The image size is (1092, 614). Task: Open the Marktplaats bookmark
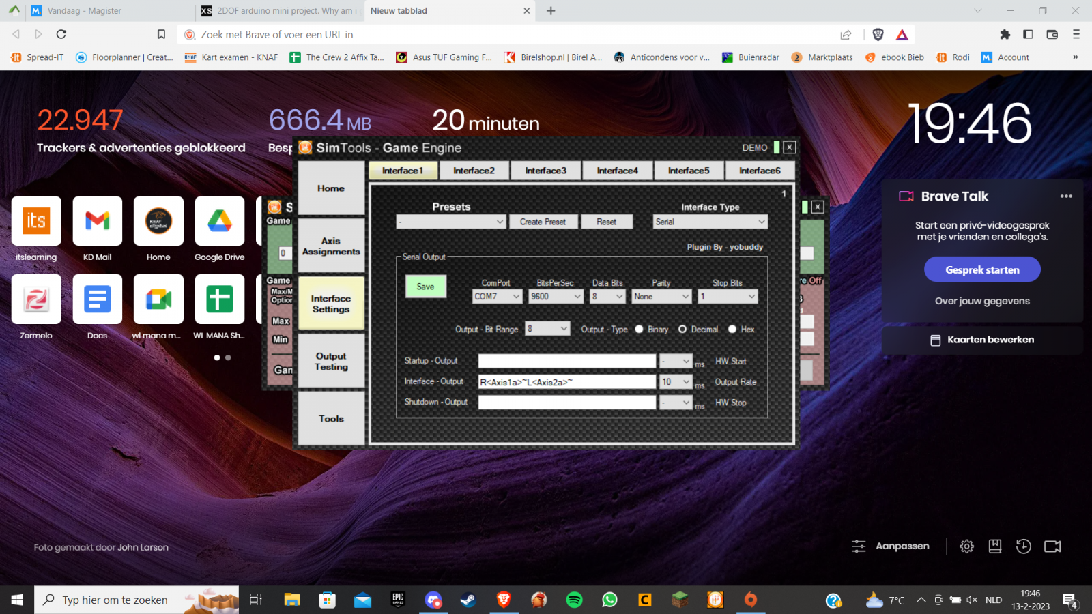coord(822,57)
